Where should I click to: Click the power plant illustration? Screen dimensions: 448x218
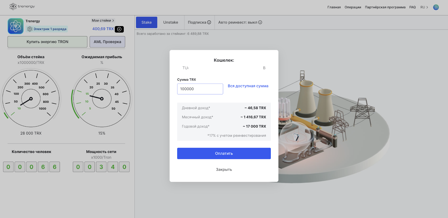[333, 126]
